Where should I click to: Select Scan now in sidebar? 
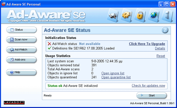21,40
